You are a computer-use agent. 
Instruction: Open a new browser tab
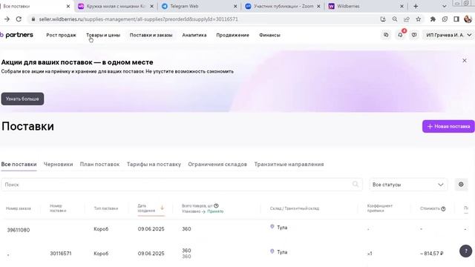pos(416,6)
